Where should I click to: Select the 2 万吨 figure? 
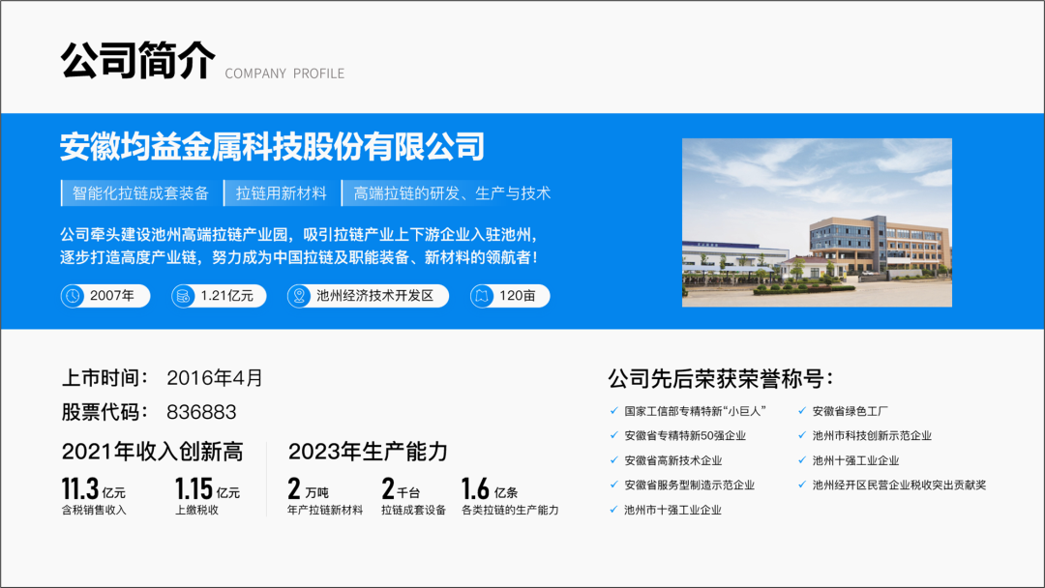coord(308,488)
